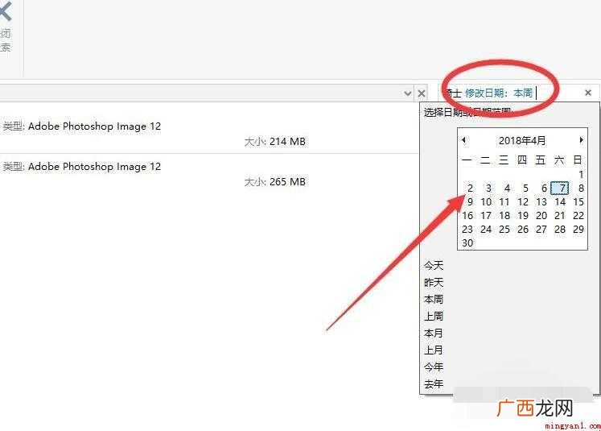Clear the address bar with X button

[x=422, y=93]
